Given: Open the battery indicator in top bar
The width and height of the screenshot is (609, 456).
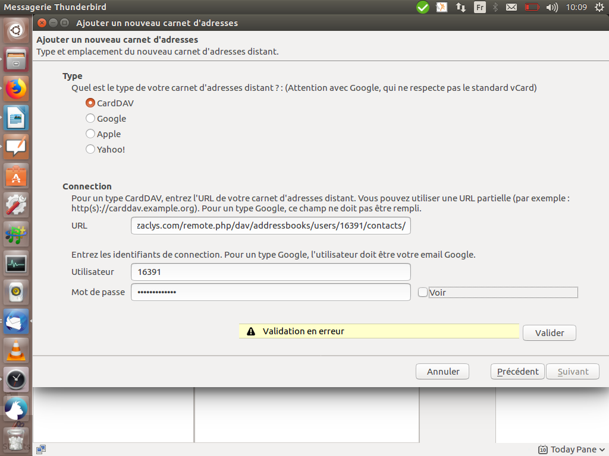Looking at the screenshot, I should point(532,8).
